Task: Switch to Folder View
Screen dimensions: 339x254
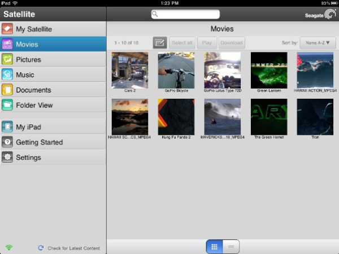Action: [x=53, y=105]
